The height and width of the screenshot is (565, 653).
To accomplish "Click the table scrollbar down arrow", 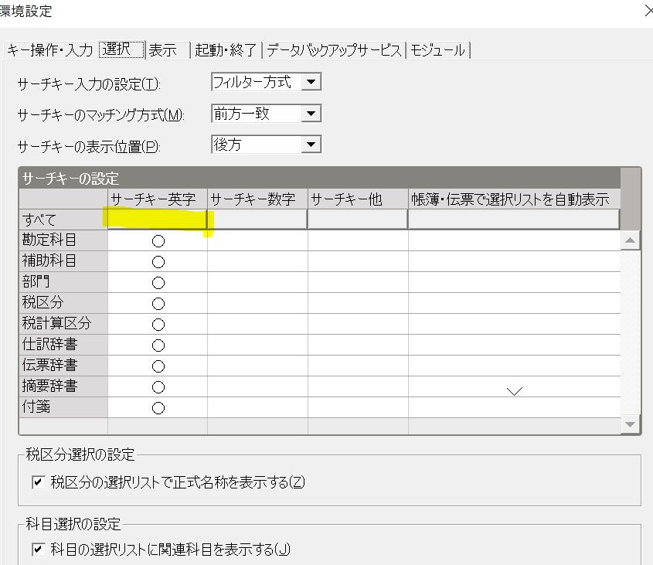I will 631,424.
